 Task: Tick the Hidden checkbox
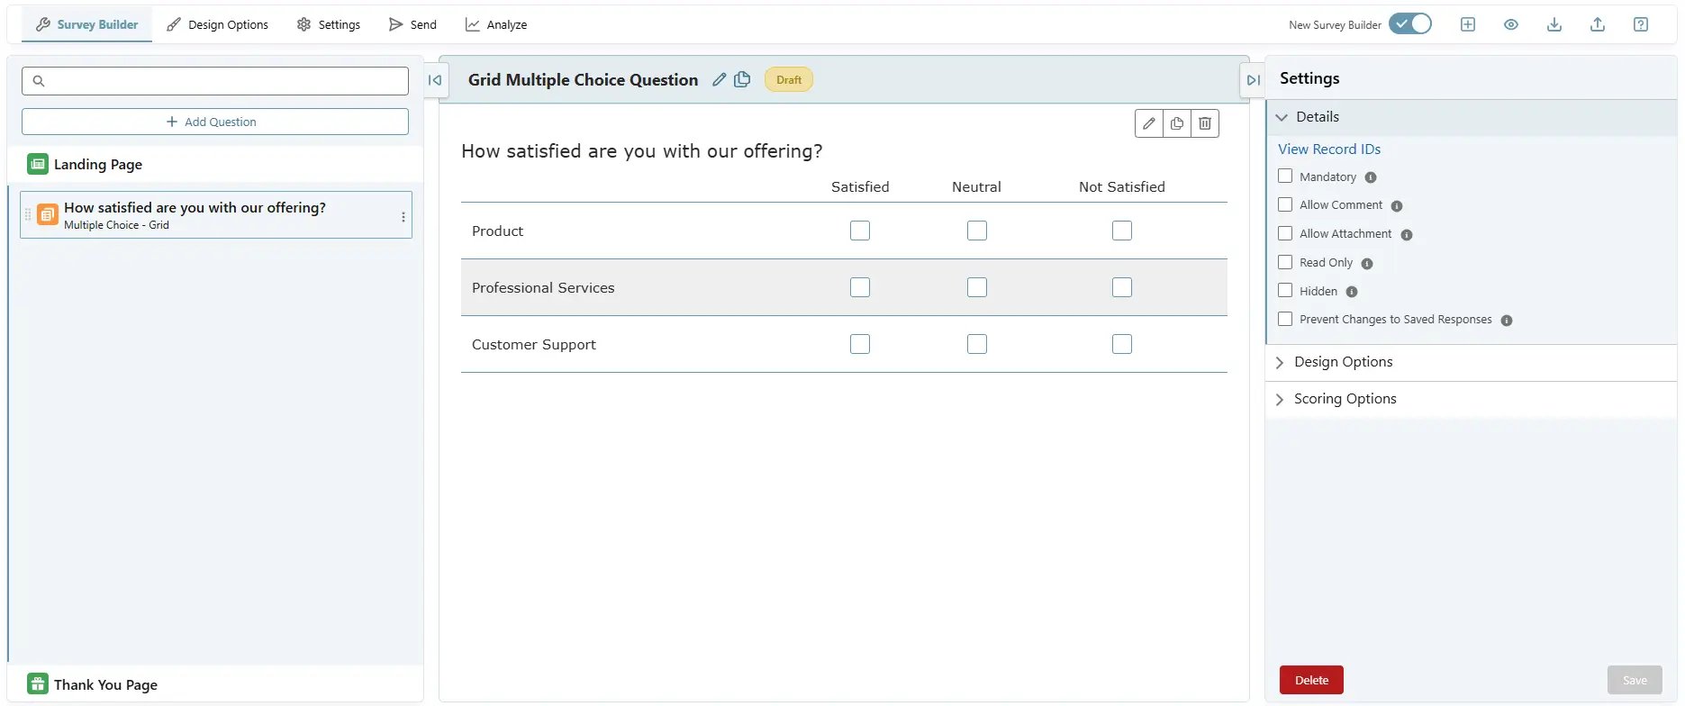pos(1285,290)
